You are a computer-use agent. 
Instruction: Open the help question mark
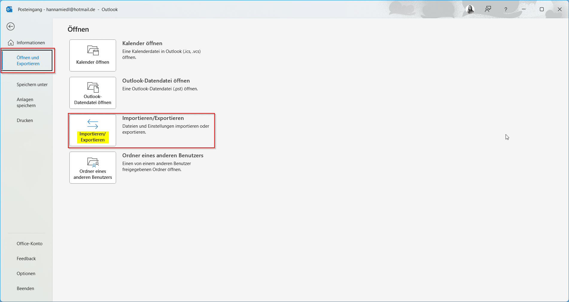coord(506,10)
